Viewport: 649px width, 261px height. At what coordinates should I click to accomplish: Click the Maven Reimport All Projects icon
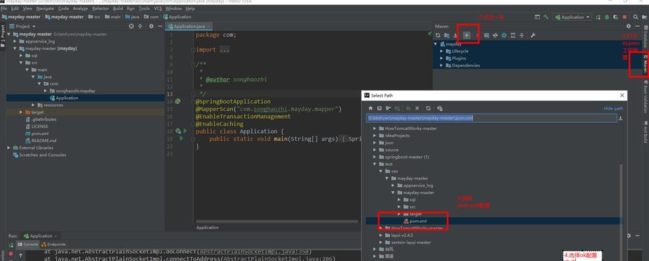coord(438,36)
